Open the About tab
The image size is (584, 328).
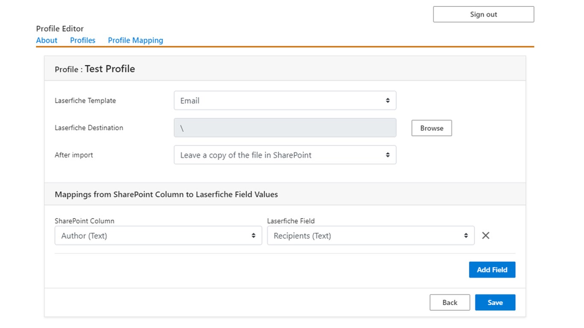click(47, 40)
